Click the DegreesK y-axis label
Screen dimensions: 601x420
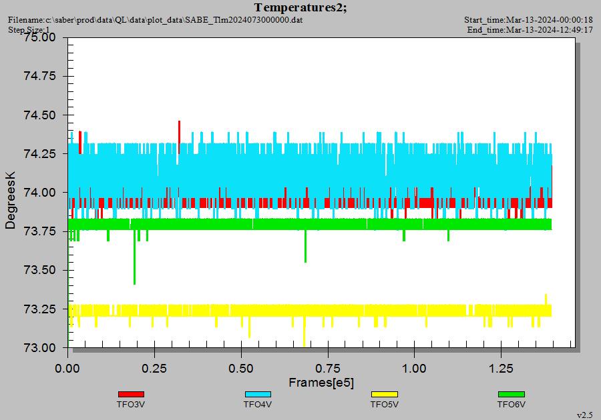pyautogui.click(x=10, y=201)
